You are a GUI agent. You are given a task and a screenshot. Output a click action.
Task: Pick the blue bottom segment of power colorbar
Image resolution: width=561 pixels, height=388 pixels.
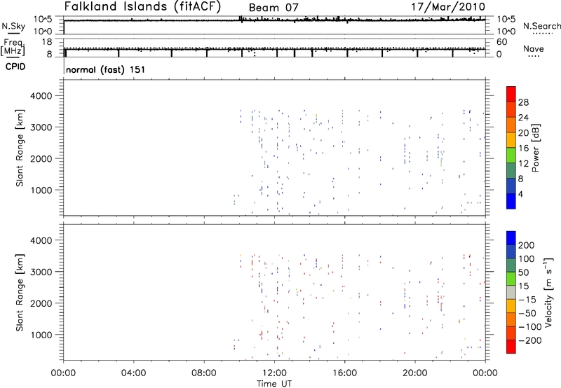click(x=511, y=201)
